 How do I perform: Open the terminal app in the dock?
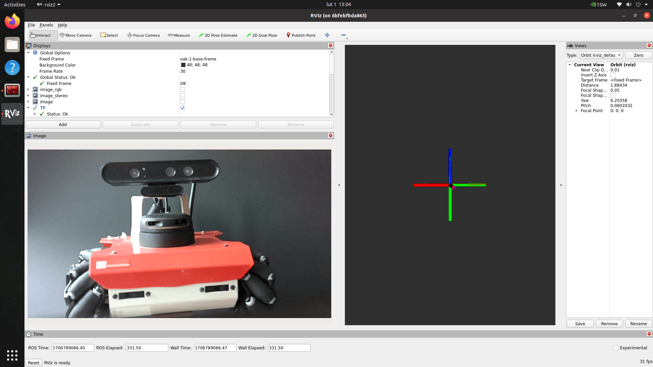click(12, 91)
